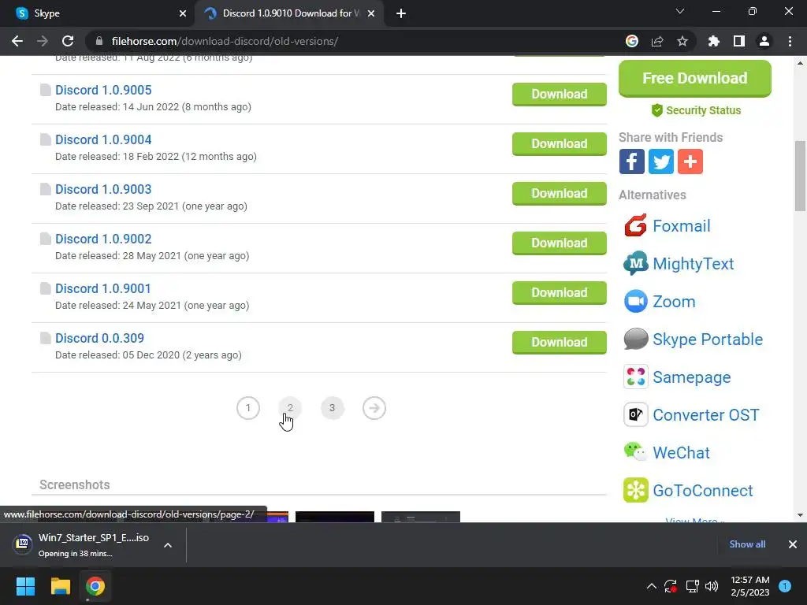Click the GoToConnect logo icon
The image size is (807, 605).
point(636,490)
